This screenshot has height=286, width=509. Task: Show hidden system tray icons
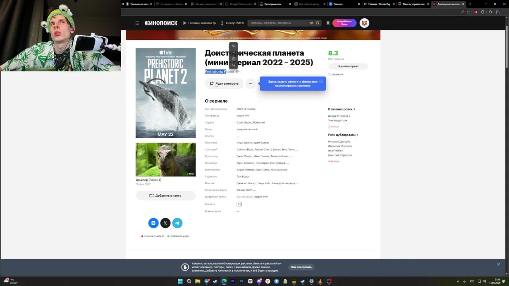(x=458, y=281)
